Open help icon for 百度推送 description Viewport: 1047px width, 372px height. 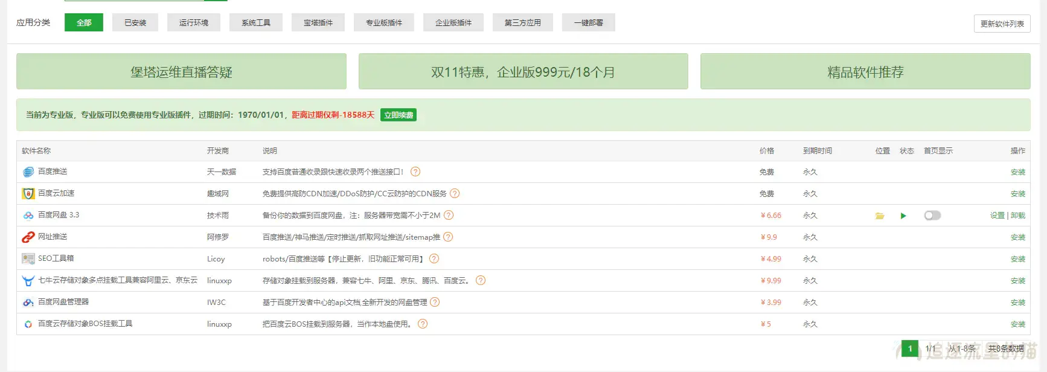(x=415, y=172)
